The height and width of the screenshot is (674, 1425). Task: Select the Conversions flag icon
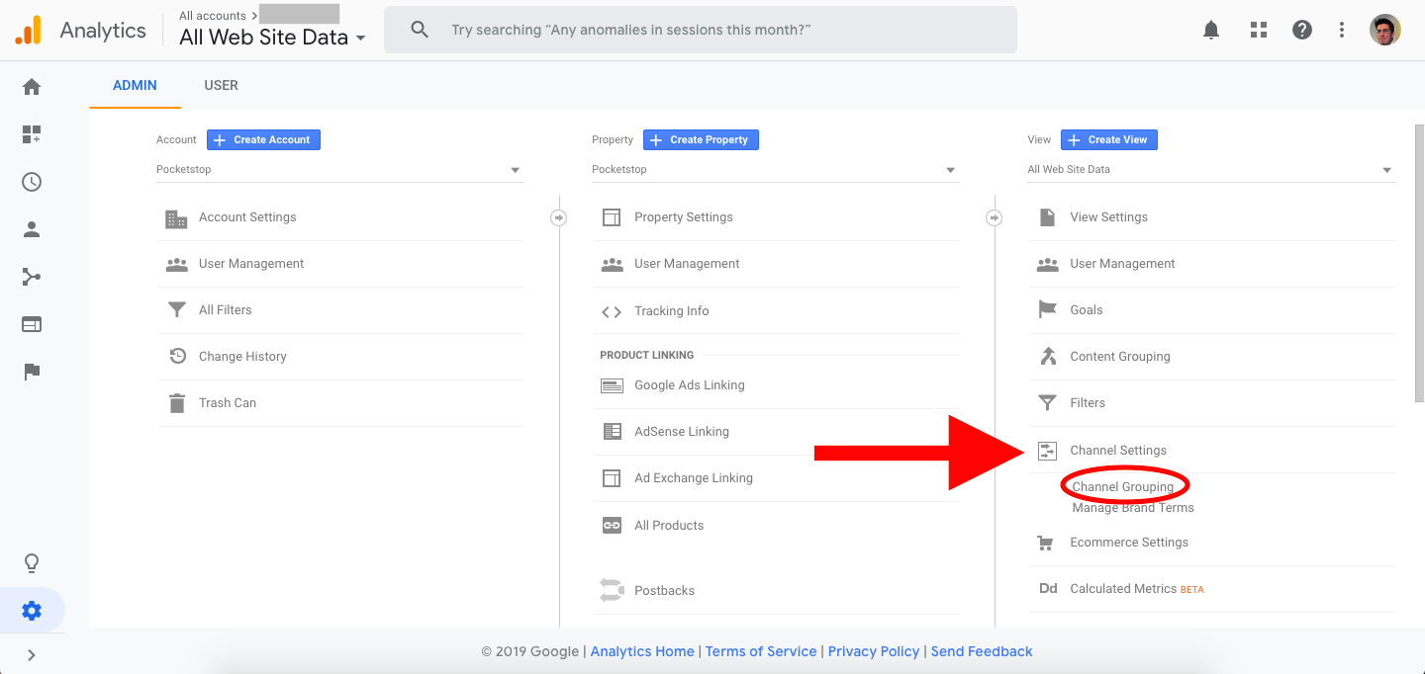[31, 372]
